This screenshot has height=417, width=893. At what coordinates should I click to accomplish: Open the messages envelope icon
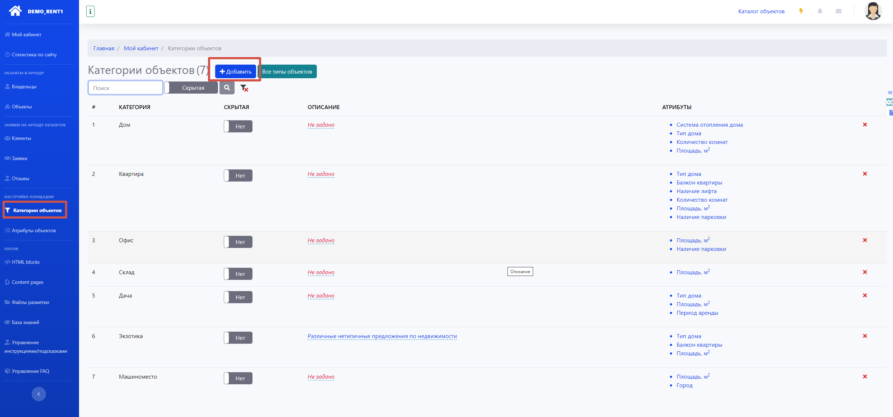[x=838, y=11]
